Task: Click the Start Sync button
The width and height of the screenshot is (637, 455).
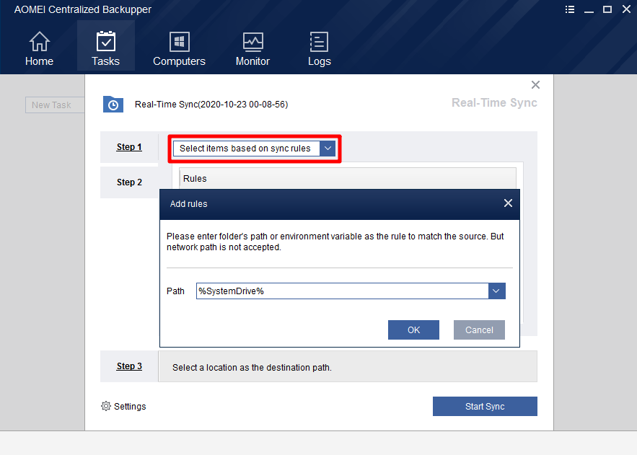Action: pos(485,406)
